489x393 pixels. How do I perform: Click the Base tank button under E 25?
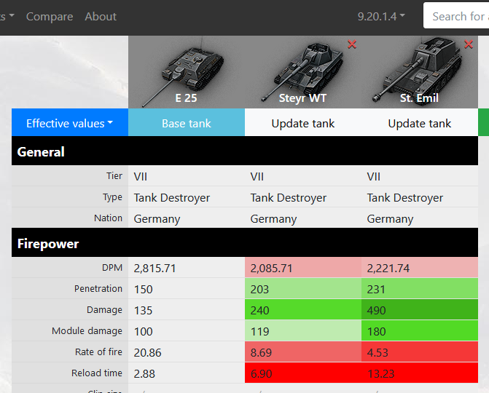[187, 122]
